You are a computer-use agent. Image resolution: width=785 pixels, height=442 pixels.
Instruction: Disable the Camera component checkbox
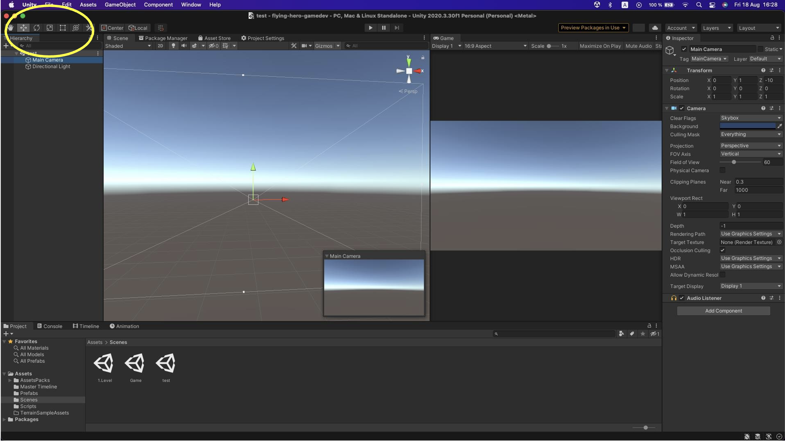point(681,108)
